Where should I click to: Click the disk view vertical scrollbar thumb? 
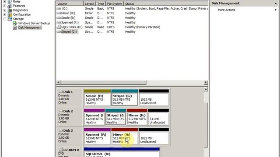coord(206,125)
